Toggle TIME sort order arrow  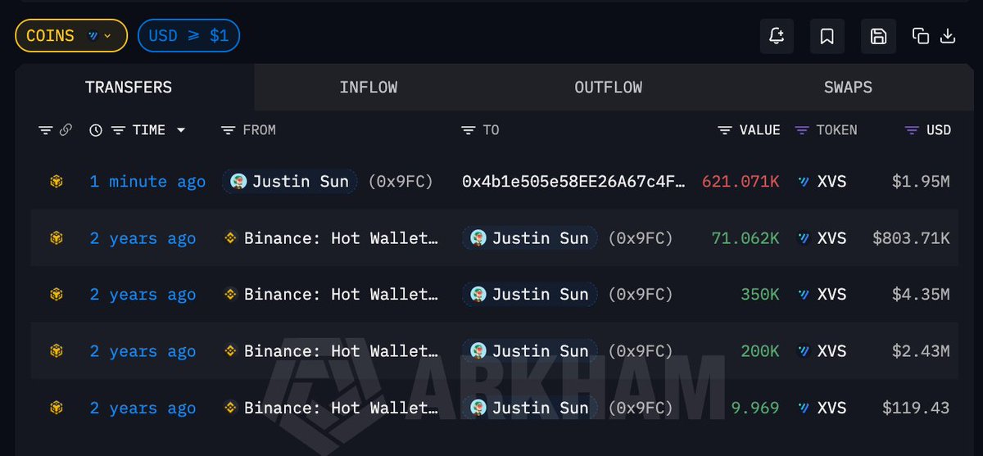pos(181,130)
